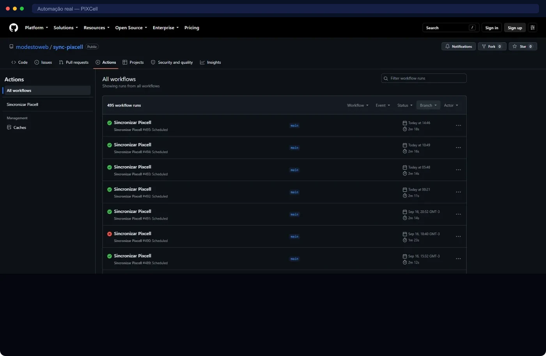
Task: Select Sincronizar Pixcell workflow in the sidebar
Action: [x=22, y=105]
